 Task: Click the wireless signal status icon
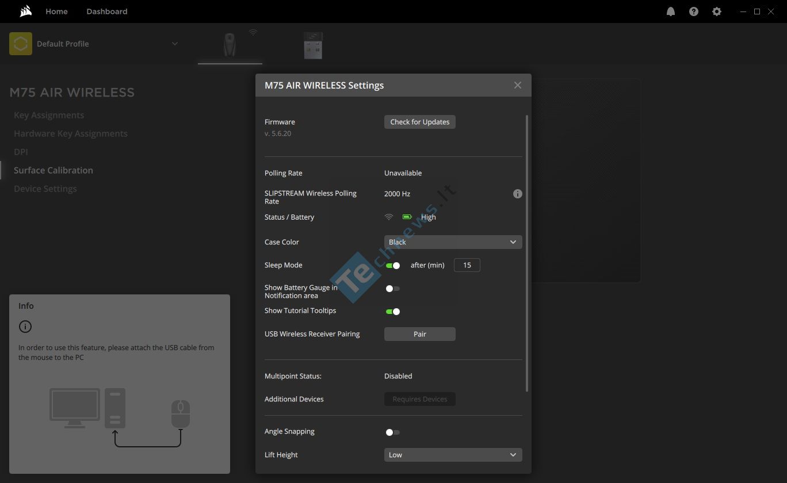pos(389,217)
